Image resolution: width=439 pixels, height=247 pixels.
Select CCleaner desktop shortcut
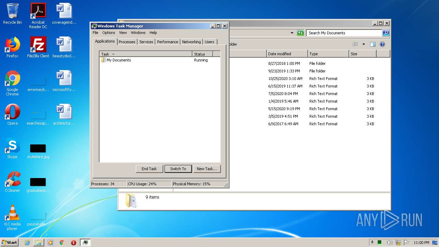(x=12, y=182)
